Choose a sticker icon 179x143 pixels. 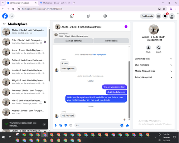tap(66, 125)
